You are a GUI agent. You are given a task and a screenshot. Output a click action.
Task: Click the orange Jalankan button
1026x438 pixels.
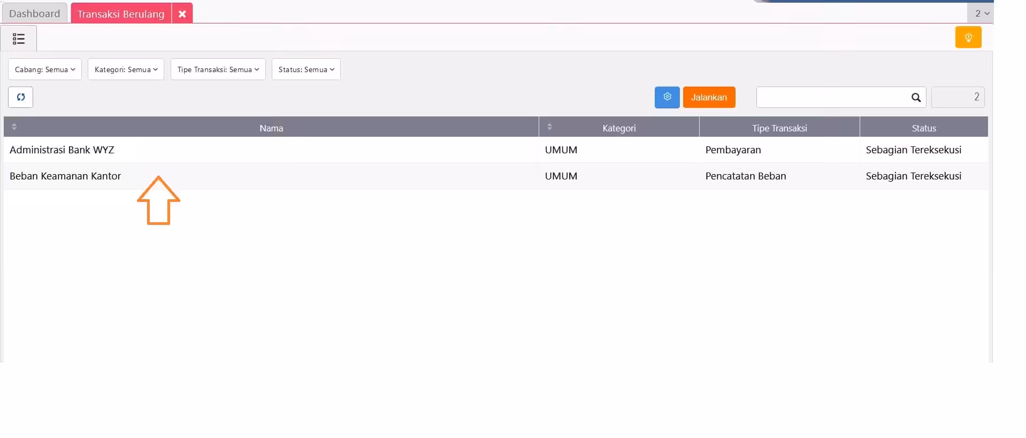tap(709, 97)
